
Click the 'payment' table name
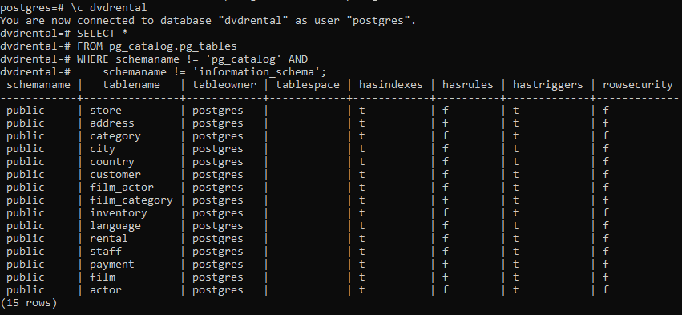[112, 265]
